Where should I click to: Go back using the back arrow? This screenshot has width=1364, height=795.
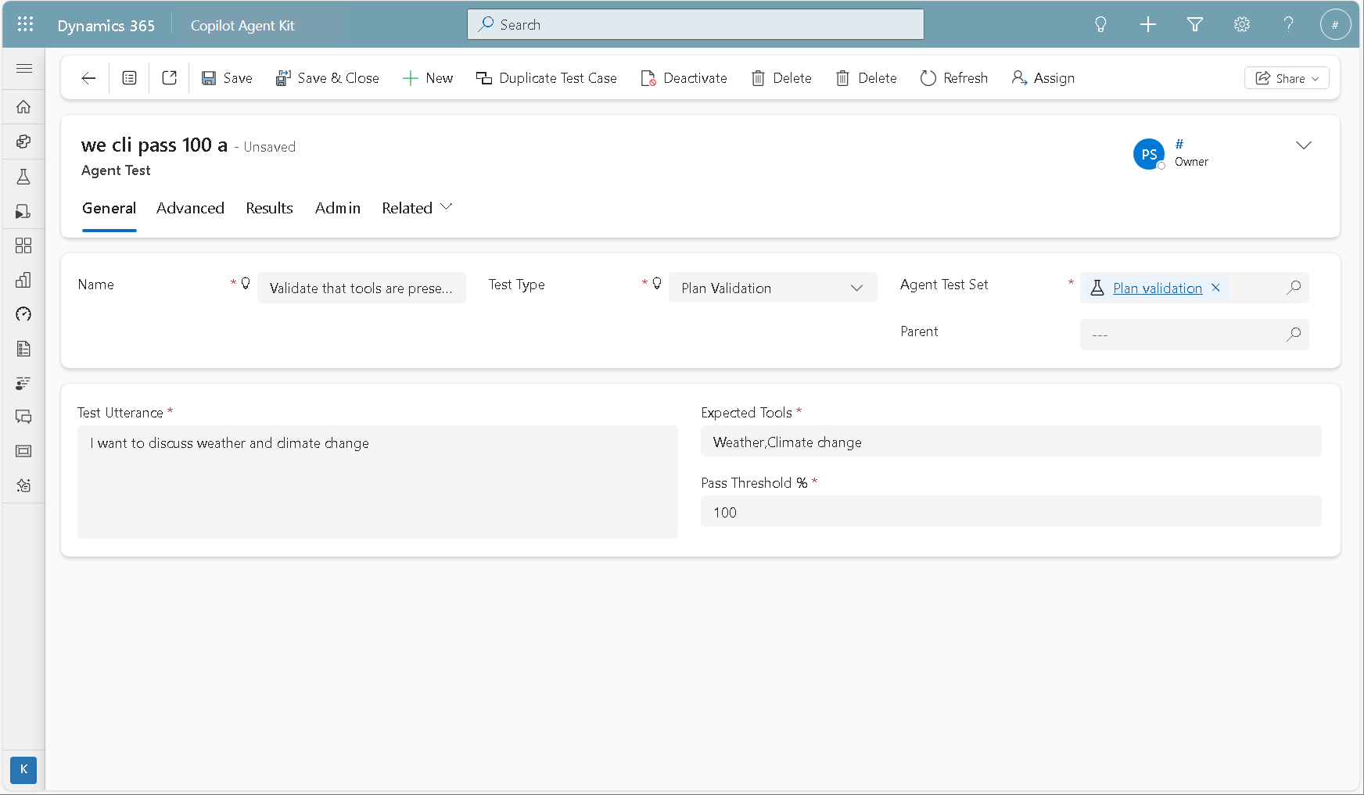coord(88,78)
